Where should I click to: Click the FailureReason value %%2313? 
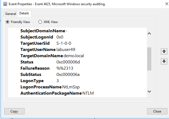point(65,68)
